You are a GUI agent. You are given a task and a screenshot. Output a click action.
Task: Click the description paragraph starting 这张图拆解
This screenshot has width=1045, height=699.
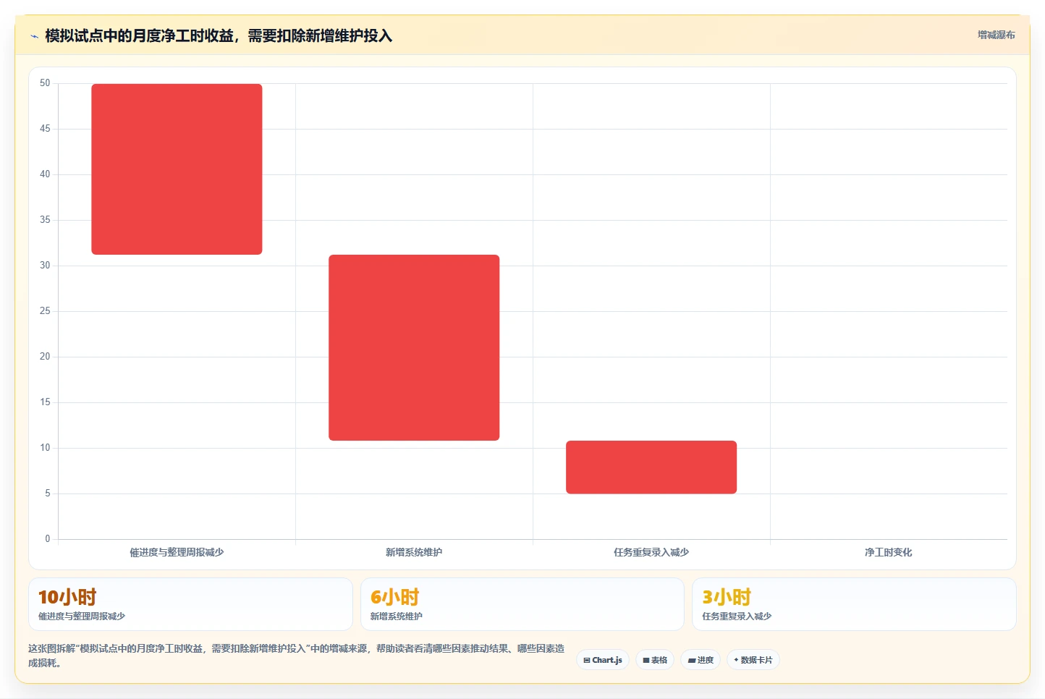[296, 656]
